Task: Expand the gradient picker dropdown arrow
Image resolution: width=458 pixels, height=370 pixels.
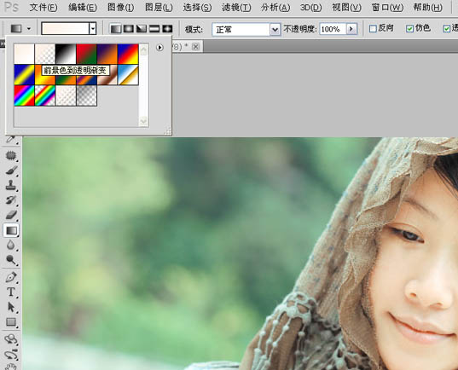Action: [x=93, y=29]
